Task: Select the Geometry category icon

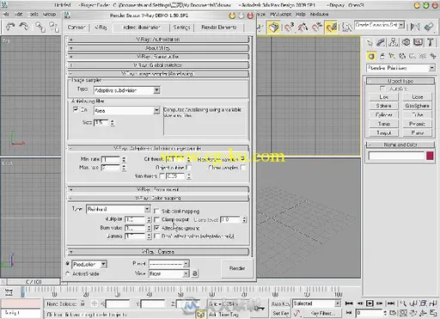Action: (371, 56)
